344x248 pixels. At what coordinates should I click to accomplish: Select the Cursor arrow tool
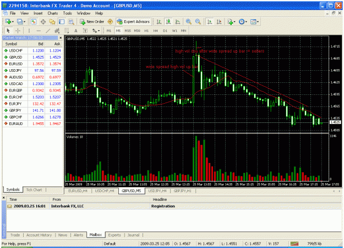(x=8, y=31)
